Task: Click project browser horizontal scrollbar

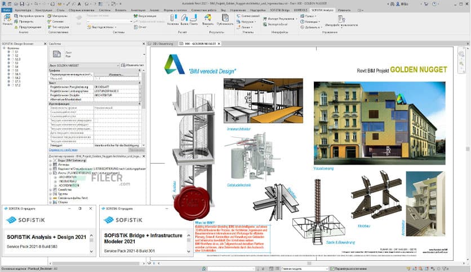Action: tap(97, 264)
